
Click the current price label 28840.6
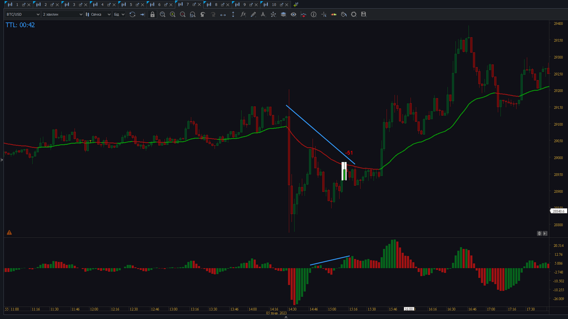[x=558, y=211]
